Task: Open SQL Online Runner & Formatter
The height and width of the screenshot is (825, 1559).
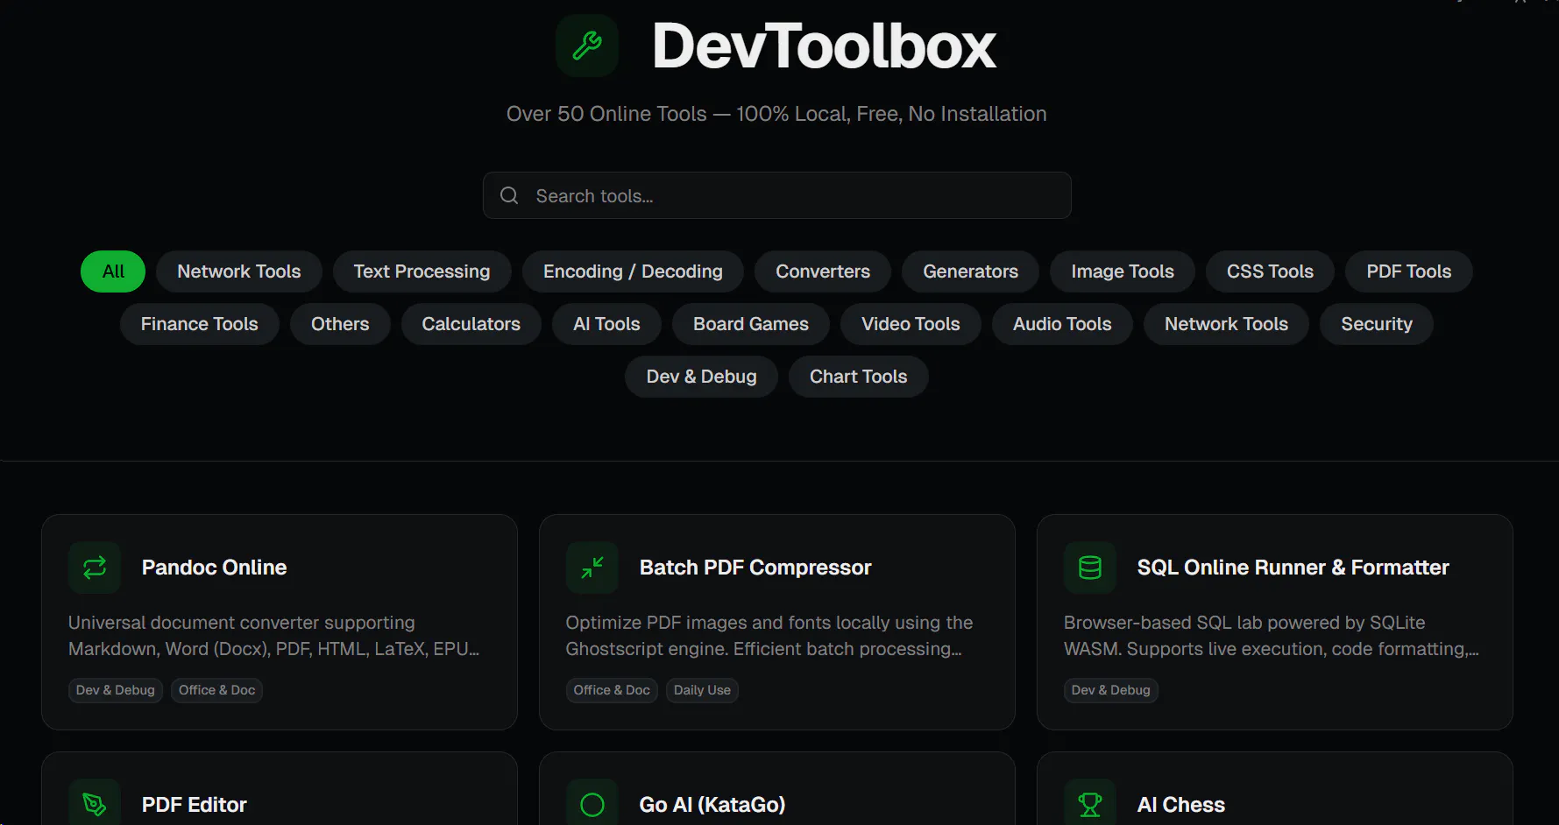Action: pos(1275,622)
